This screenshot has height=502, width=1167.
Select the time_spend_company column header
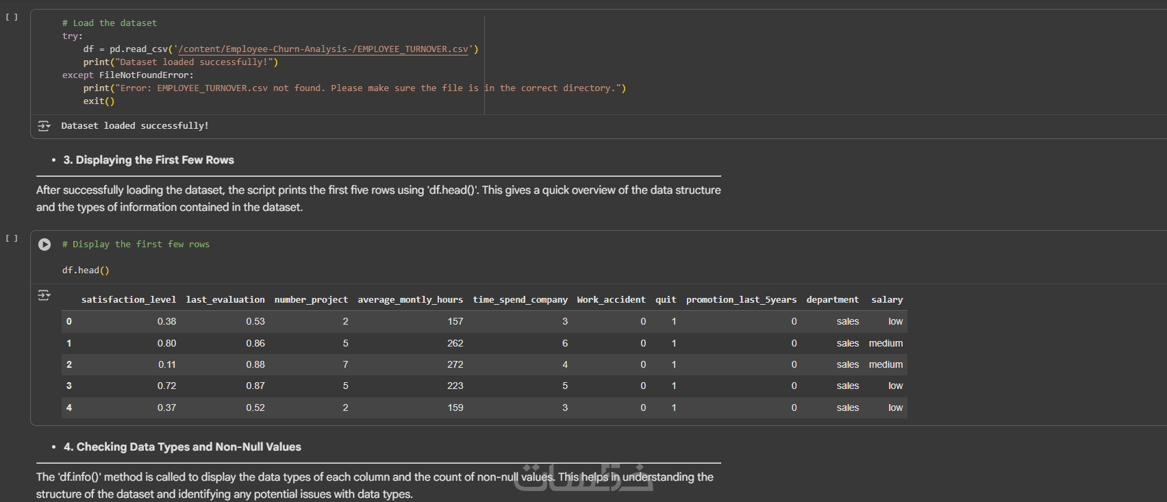tap(520, 300)
